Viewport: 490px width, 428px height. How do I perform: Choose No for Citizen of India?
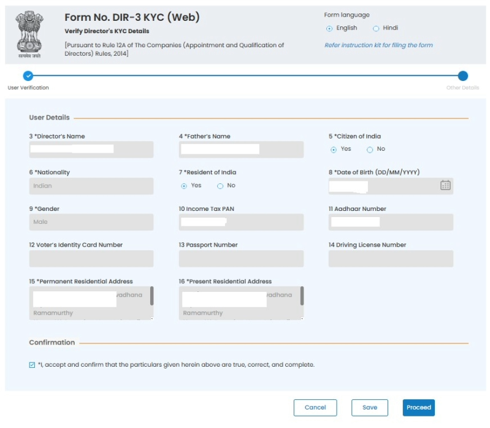[x=370, y=150]
